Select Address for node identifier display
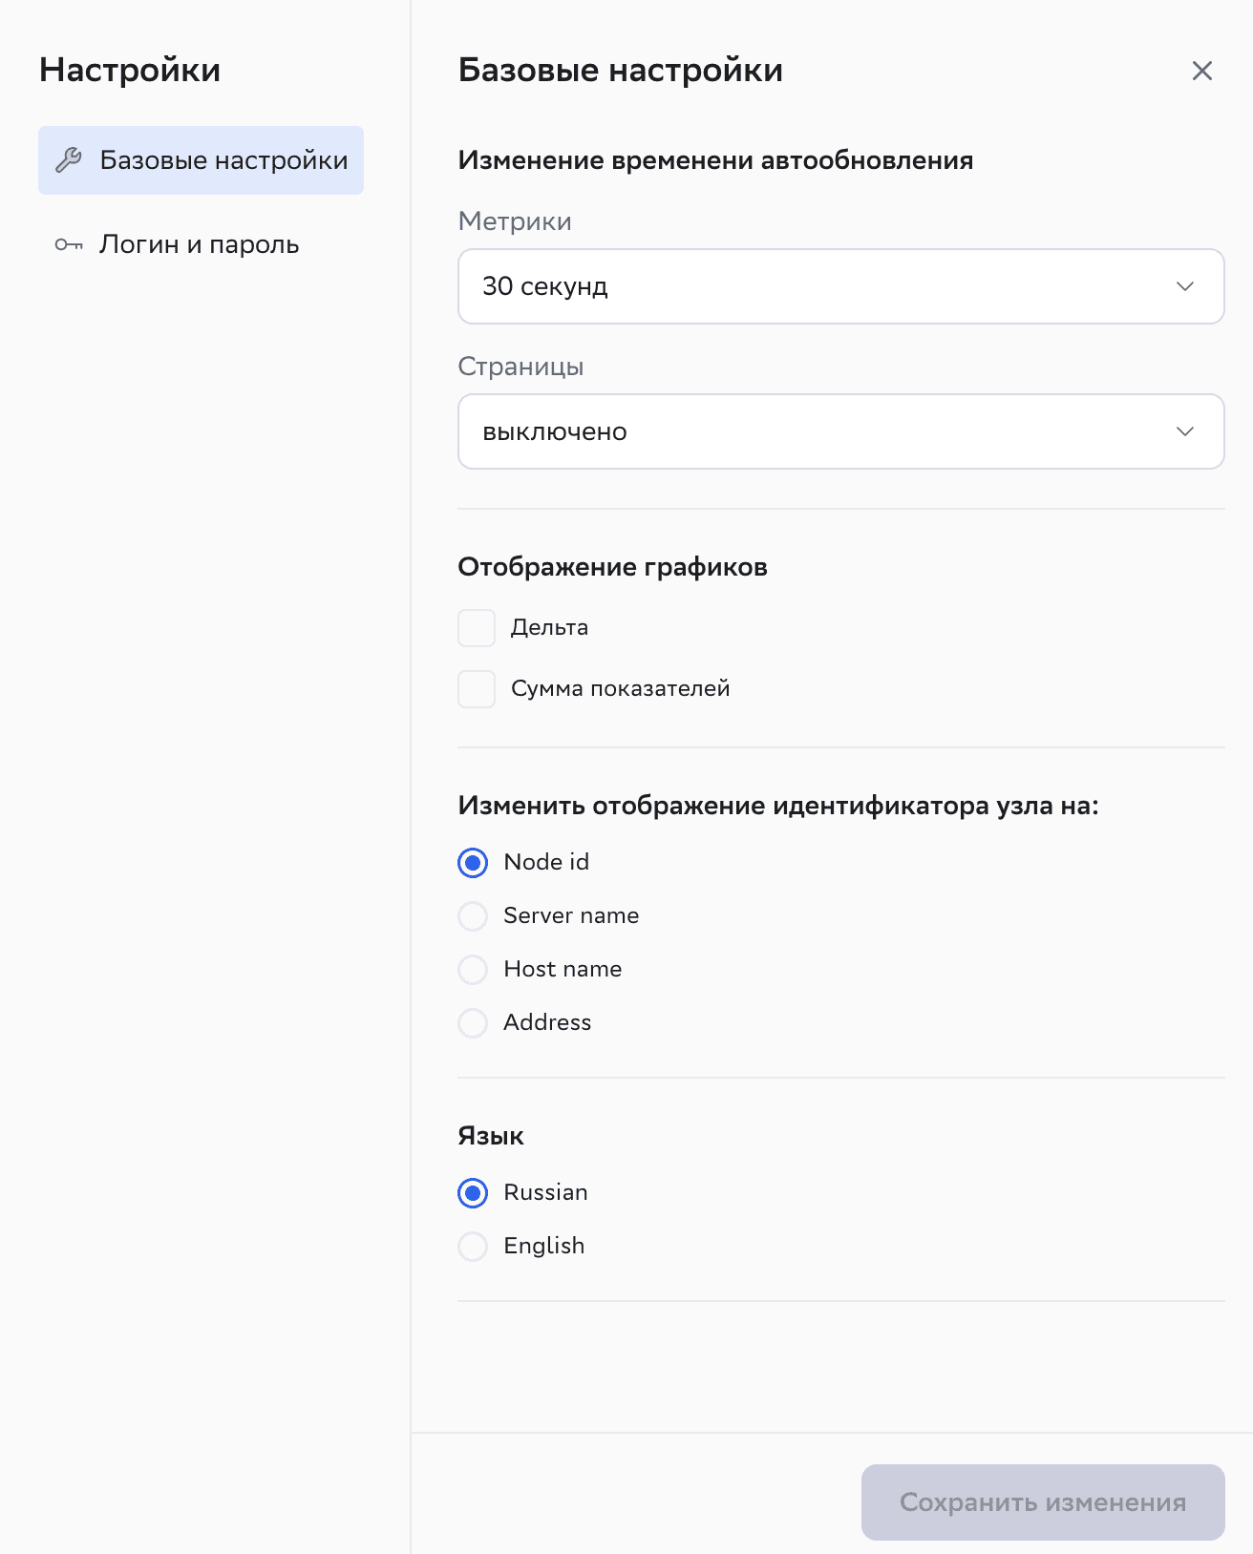Image resolution: width=1253 pixels, height=1554 pixels. click(472, 1022)
